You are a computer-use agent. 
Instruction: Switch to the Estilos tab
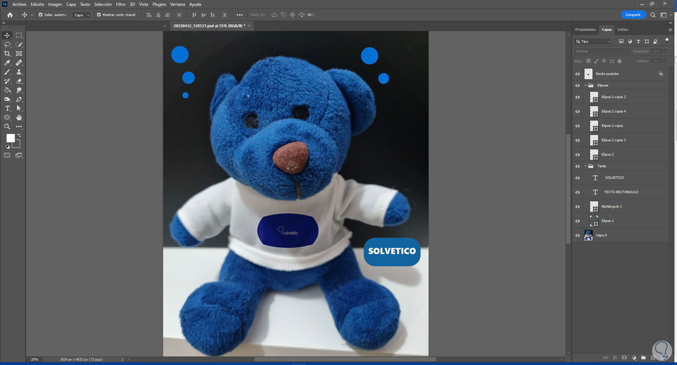pyautogui.click(x=623, y=29)
